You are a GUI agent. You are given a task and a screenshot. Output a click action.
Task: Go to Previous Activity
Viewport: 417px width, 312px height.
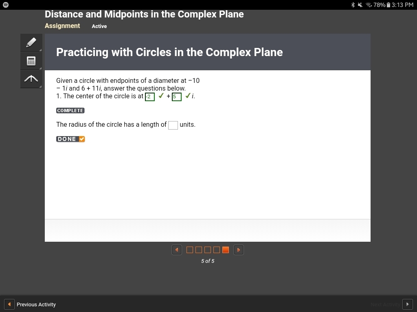30,304
